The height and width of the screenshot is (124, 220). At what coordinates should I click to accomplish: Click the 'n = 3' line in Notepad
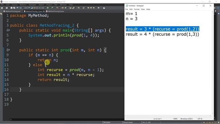[131, 19]
